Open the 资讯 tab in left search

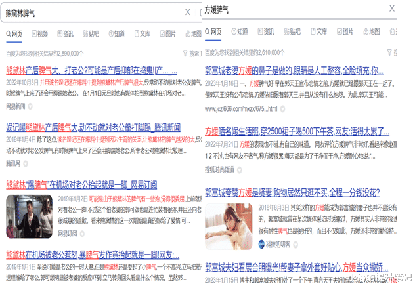(x=66, y=34)
